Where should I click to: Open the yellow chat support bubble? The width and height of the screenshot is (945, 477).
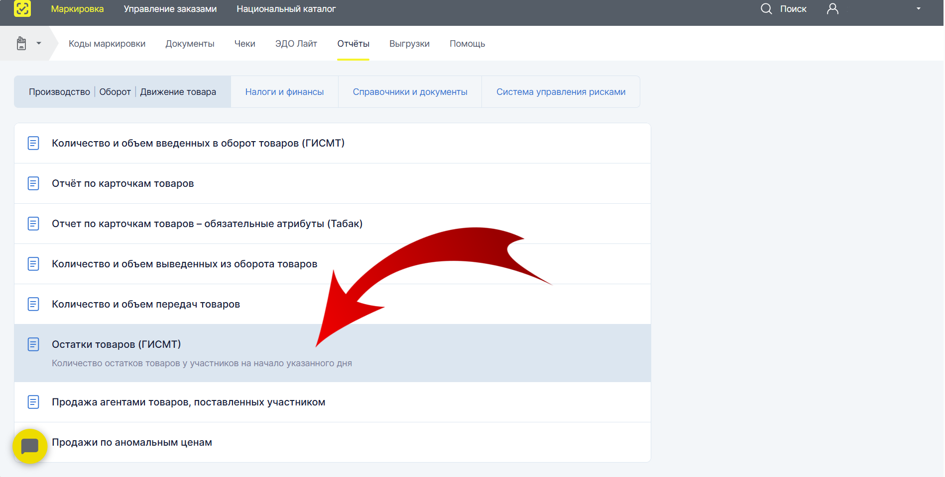click(x=30, y=446)
